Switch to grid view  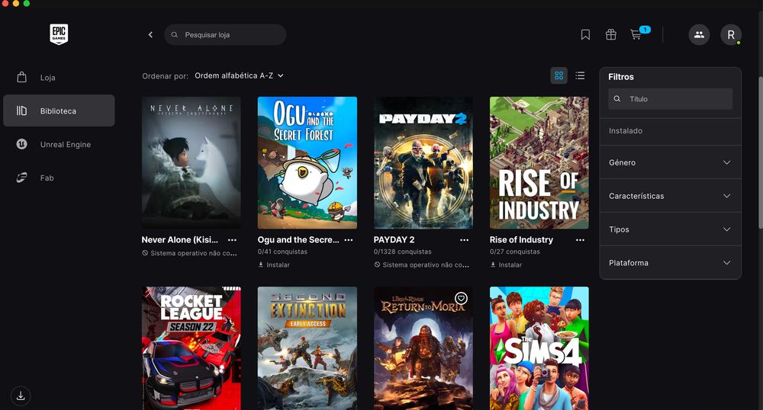tap(559, 75)
